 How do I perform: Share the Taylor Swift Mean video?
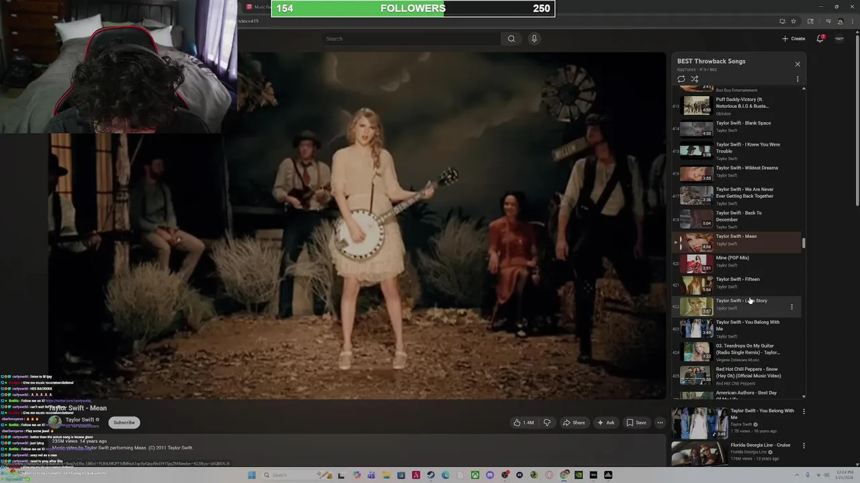[x=574, y=423]
